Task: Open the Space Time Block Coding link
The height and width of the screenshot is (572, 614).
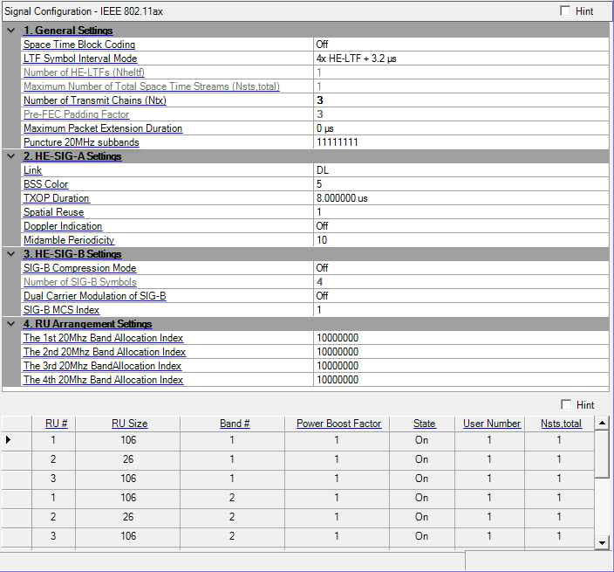Action: 79,45
